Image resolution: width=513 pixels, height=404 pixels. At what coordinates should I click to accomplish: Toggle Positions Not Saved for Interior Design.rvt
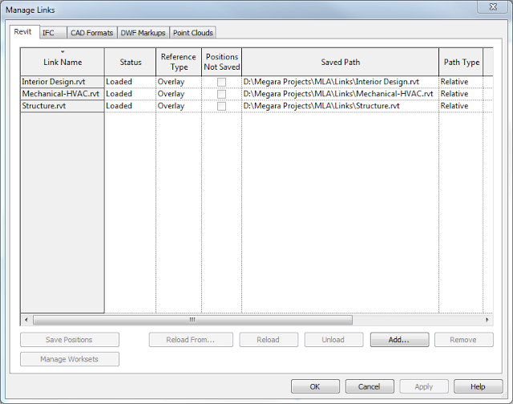pyautogui.click(x=221, y=82)
